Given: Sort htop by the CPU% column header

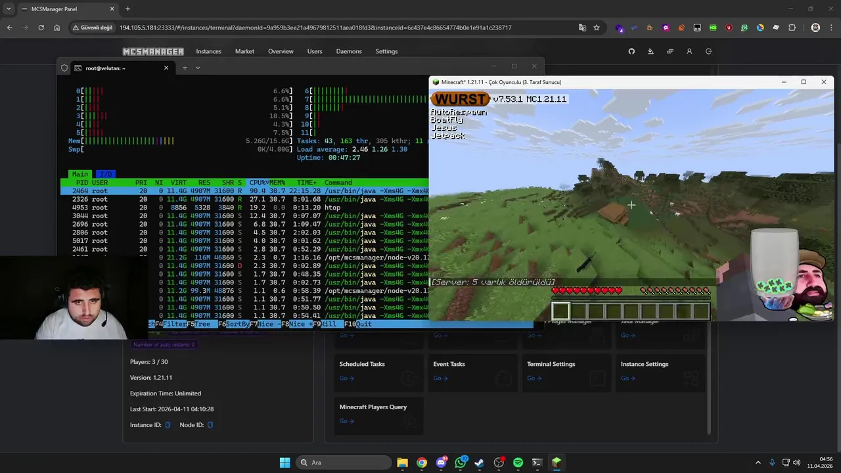Looking at the screenshot, I should pyautogui.click(x=258, y=183).
